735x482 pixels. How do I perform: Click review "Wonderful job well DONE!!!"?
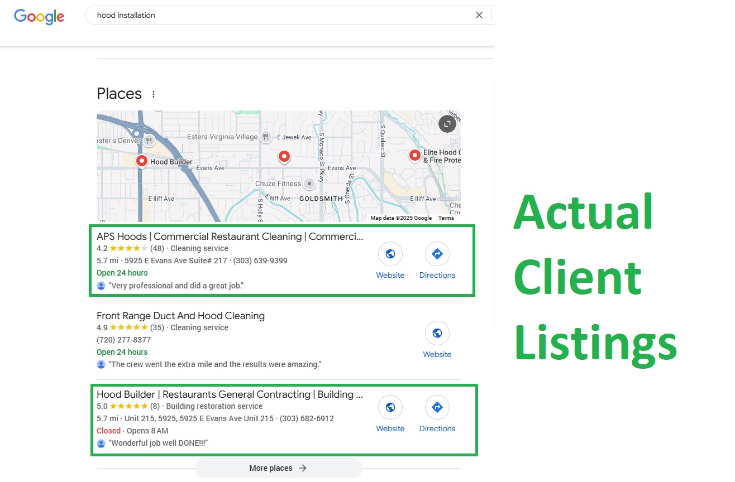click(x=158, y=444)
